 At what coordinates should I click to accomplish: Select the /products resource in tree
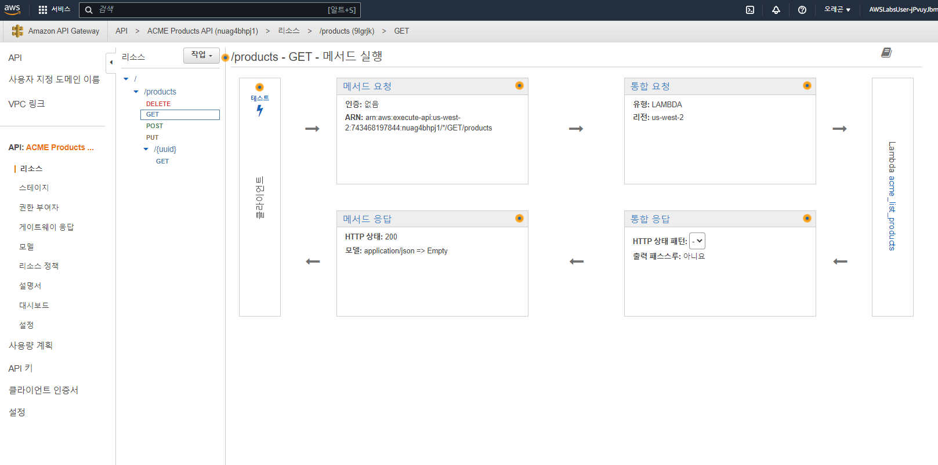pyautogui.click(x=160, y=92)
